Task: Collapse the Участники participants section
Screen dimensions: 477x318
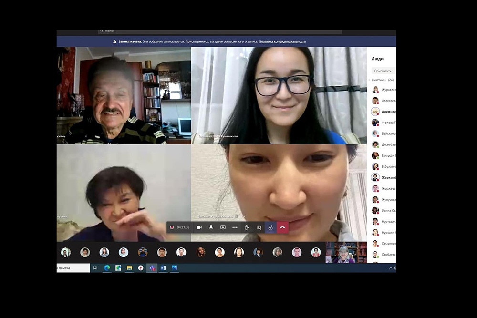Action: click(382, 80)
